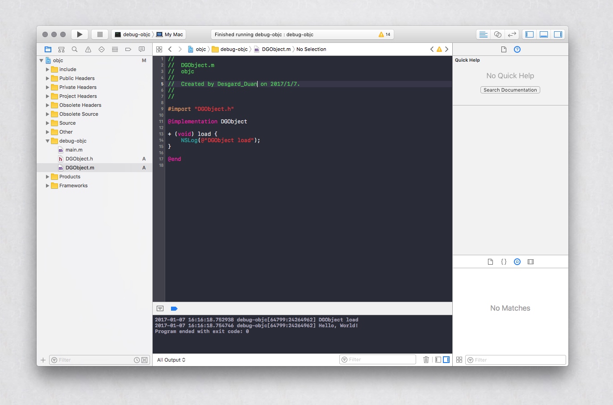Click the Search Documentation button

510,90
